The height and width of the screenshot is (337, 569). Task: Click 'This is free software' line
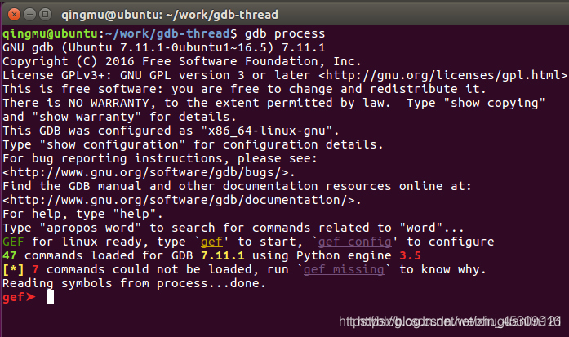click(x=244, y=89)
